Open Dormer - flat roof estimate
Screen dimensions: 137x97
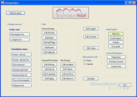(21, 55)
